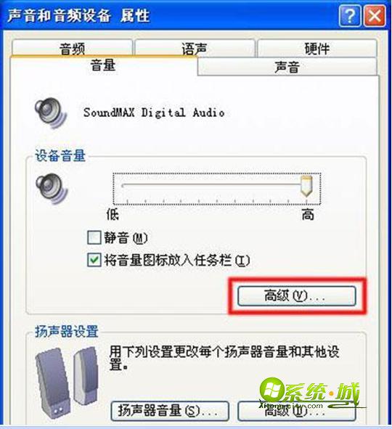
Task: Select the 硬件 tab
Action: (317, 48)
